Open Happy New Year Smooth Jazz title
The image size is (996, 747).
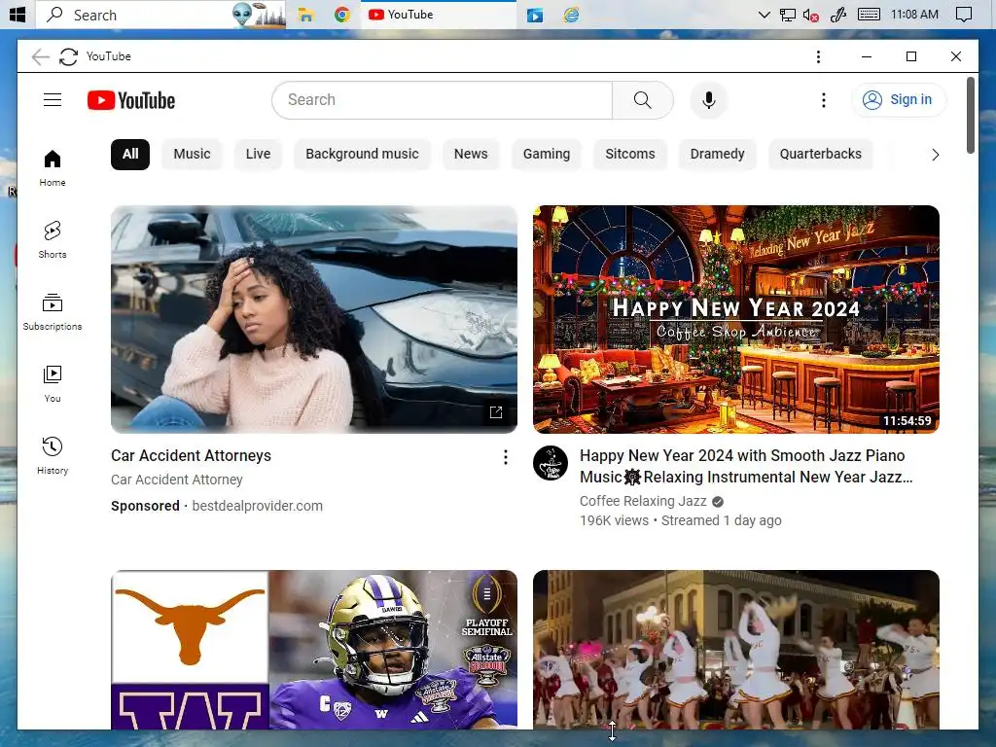[x=746, y=466]
